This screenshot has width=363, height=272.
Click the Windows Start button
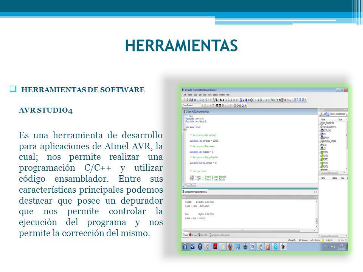[x=185, y=247]
